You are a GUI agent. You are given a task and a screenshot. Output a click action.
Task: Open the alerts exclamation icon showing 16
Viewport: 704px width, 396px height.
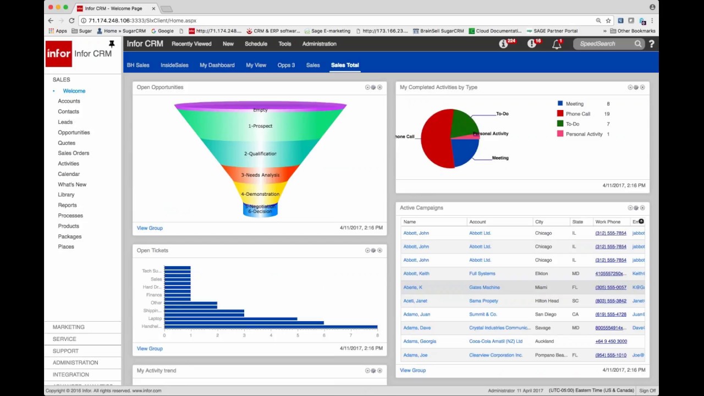tap(531, 44)
